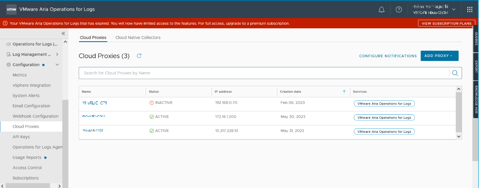Click CONFIGURE NOTIFICATIONS link
This screenshot has height=188, width=479.
coord(388,56)
